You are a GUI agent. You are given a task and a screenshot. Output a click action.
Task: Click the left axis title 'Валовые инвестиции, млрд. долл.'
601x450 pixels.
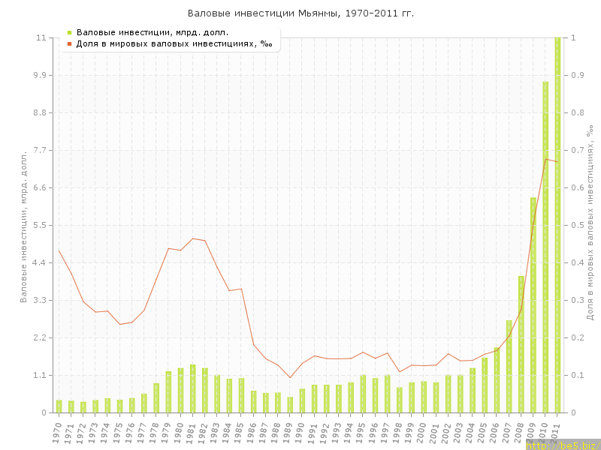coord(23,225)
